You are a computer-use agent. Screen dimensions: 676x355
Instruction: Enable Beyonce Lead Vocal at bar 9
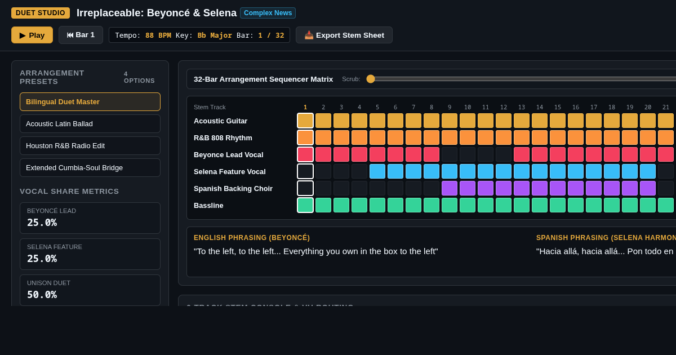[450, 154]
